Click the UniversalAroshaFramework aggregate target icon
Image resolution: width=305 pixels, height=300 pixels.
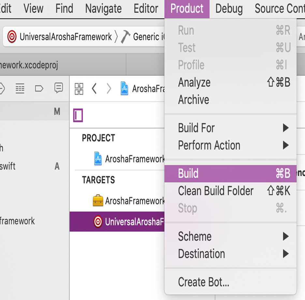(x=98, y=222)
